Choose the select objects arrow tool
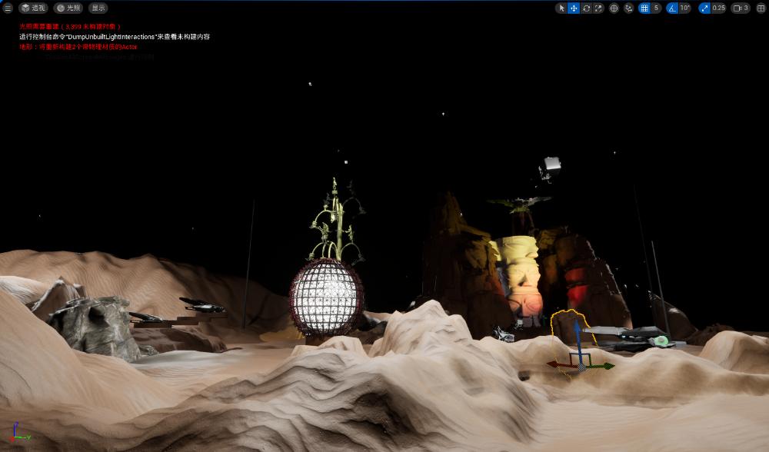769x452 pixels. (x=561, y=8)
